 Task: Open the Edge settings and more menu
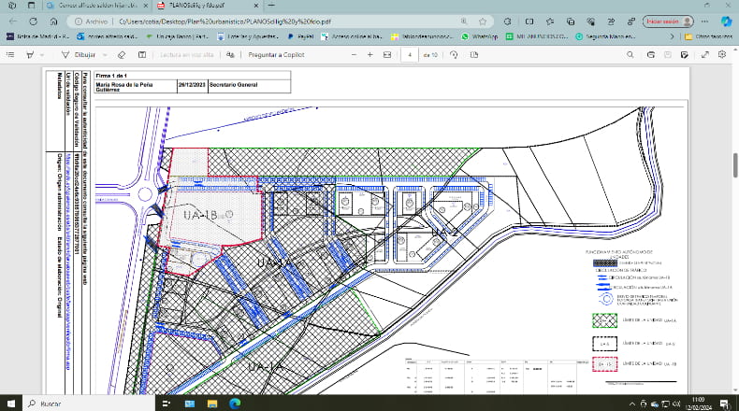click(704, 21)
